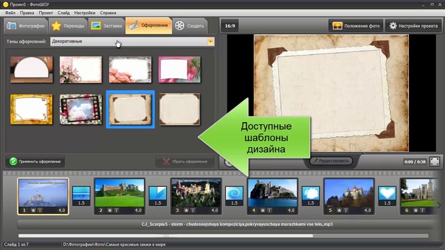Switch to the Фотографии tab
This screenshot has width=445, height=250.
click(x=26, y=26)
